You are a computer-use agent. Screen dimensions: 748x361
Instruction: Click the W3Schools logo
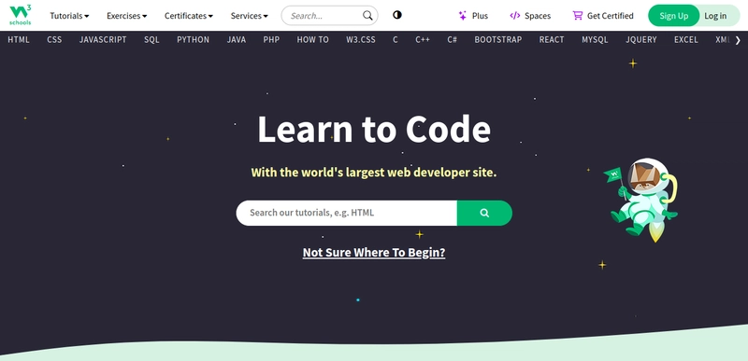(20, 15)
